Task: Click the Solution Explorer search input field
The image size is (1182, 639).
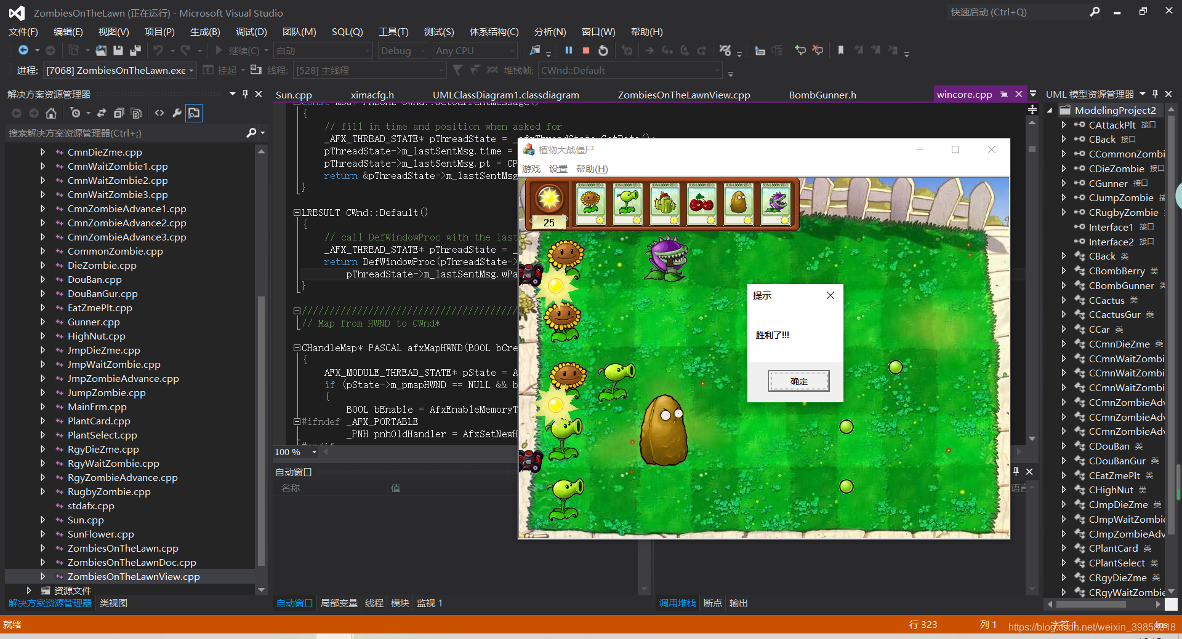Action: coord(126,133)
